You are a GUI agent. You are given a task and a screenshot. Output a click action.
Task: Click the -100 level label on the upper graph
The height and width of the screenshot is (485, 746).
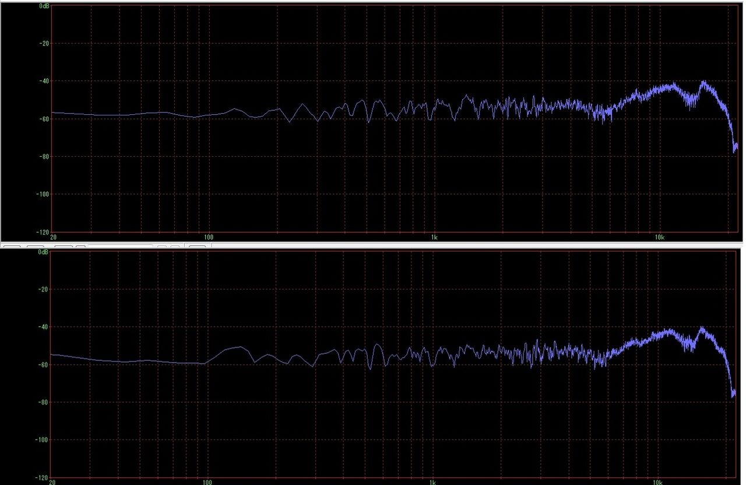pos(43,194)
